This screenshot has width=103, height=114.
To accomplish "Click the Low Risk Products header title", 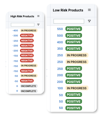I will pyautogui.click(x=68, y=10).
